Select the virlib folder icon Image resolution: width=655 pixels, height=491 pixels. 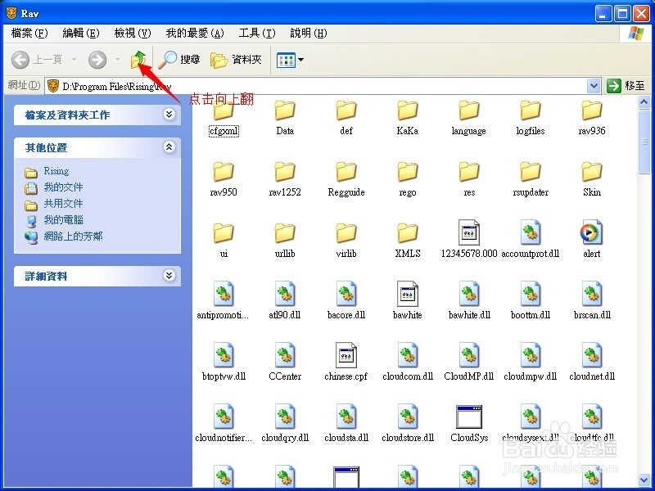coord(346,233)
